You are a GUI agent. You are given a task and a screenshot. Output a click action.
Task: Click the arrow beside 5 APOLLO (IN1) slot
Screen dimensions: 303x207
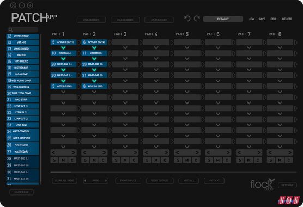coord(79,86)
